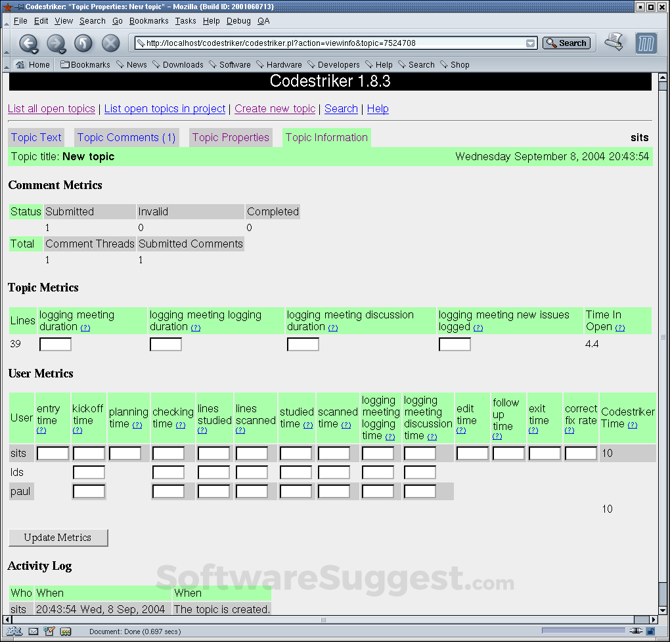This screenshot has height=642, width=670.
Task: Open Mail via the envelope status bar icon
Action: pyautogui.click(x=33, y=631)
